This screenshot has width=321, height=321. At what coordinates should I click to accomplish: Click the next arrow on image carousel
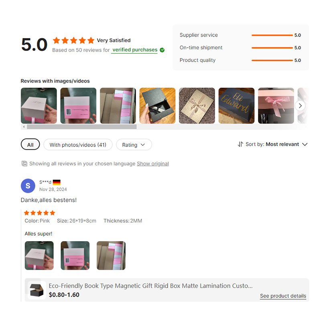(300, 106)
